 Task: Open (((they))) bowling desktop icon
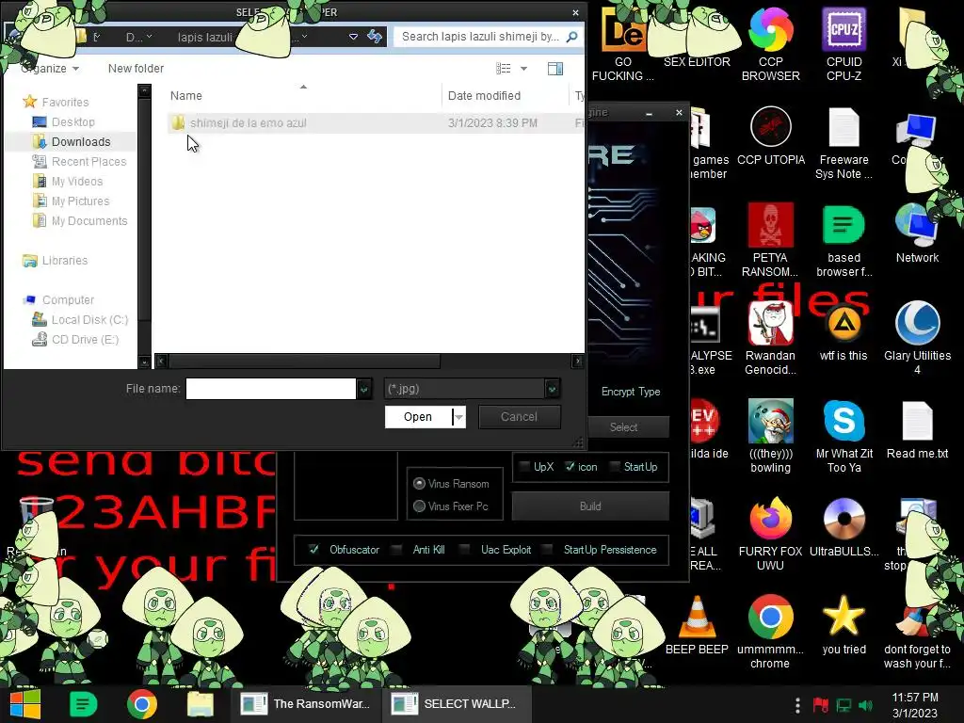point(770,436)
